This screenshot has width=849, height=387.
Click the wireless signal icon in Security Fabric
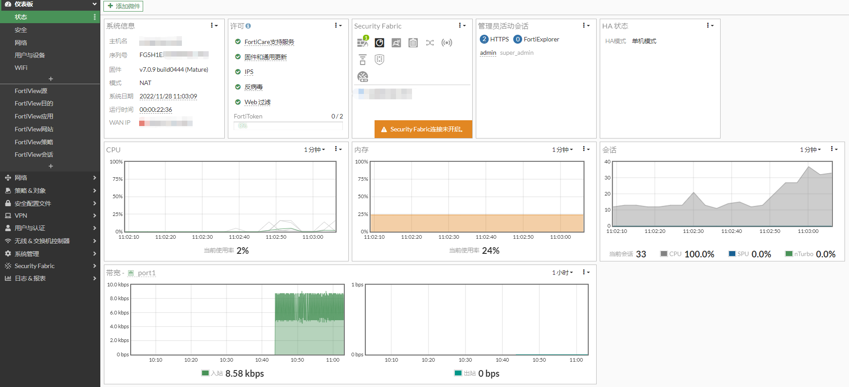click(446, 43)
